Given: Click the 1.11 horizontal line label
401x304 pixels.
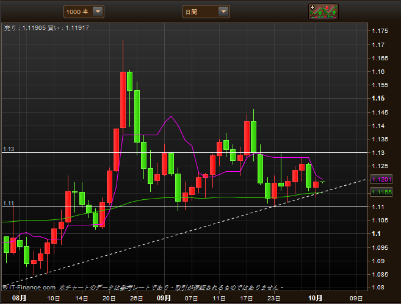Looking at the screenshot, I should coord(8,203).
